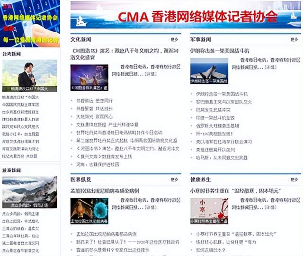The image size is (303, 256).
Task: Expand more 医界纵览 articles via 更多
Action: pyautogui.click(x=175, y=180)
